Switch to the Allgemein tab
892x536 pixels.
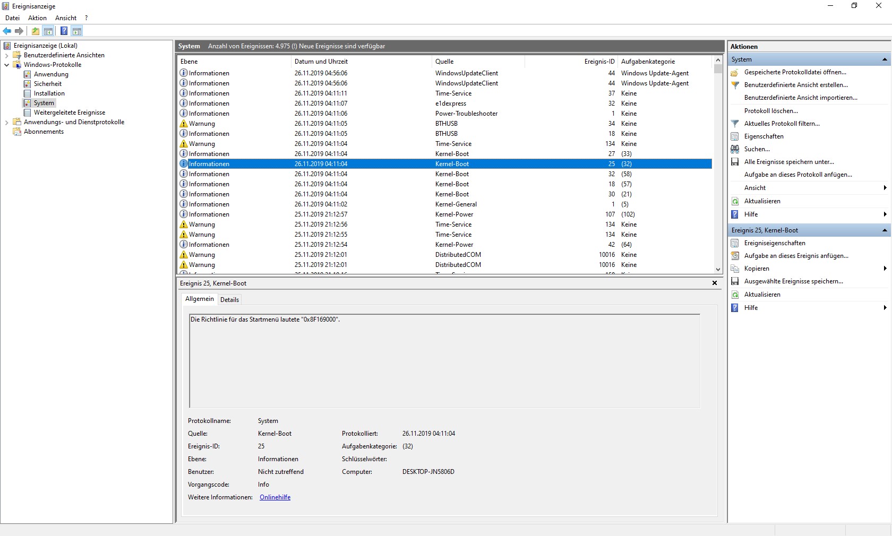200,299
